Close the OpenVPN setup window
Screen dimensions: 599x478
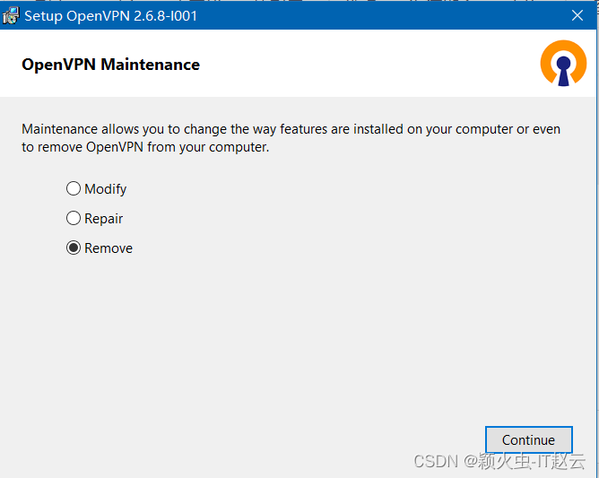pos(577,15)
